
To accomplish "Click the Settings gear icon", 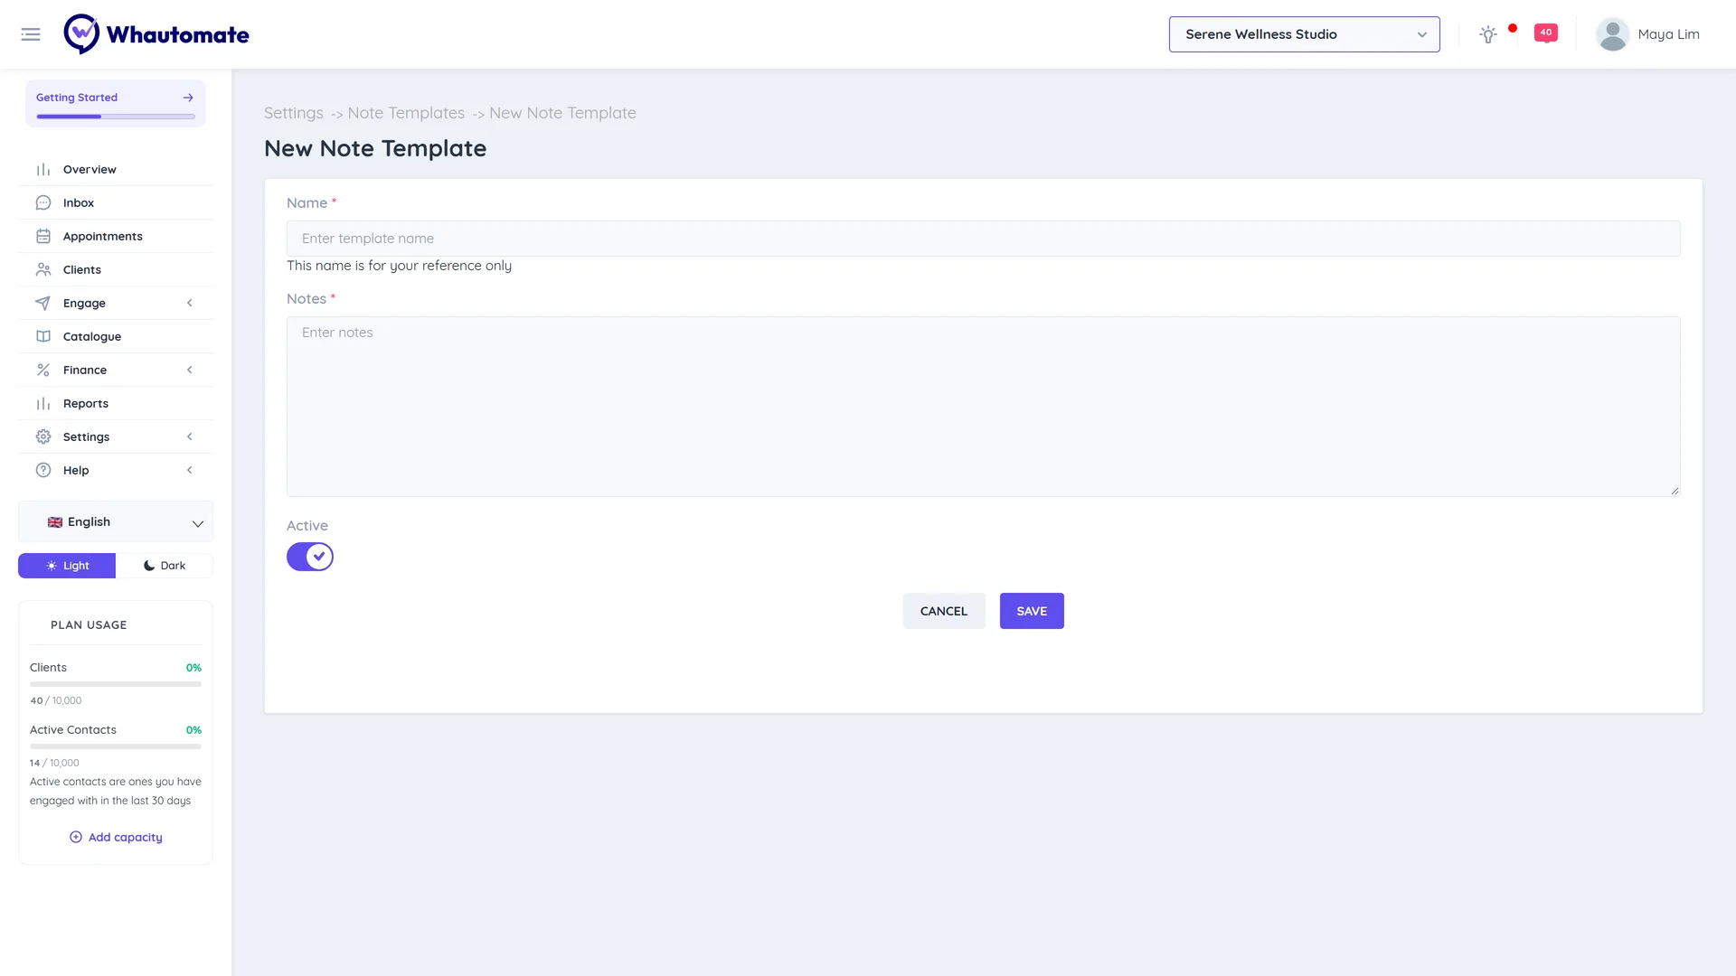I will [x=43, y=437].
